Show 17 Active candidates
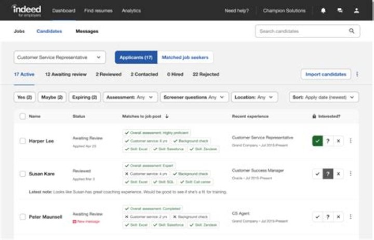Screen dimensions: 374x240 point(24,74)
